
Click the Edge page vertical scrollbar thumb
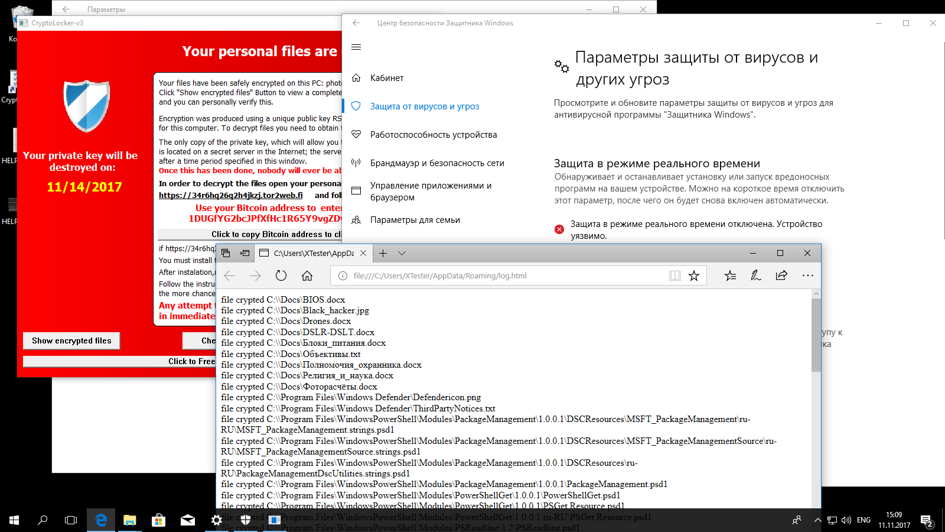816,335
